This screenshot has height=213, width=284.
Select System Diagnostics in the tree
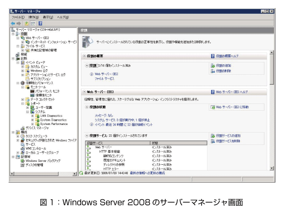pyautogui.click(x=53, y=120)
